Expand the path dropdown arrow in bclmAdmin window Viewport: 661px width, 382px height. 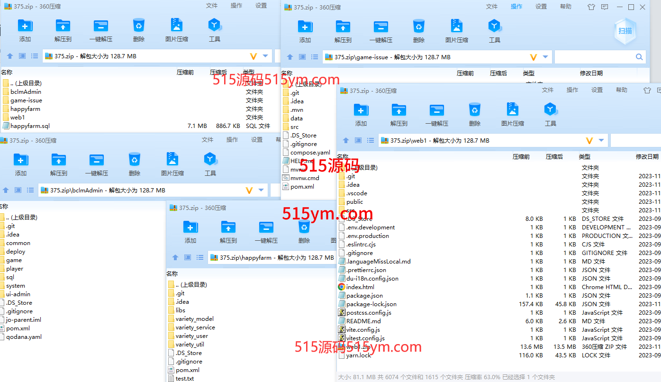click(261, 190)
